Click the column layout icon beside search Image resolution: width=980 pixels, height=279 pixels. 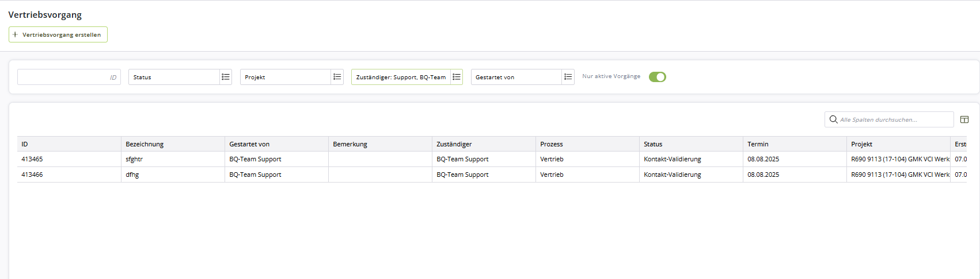964,119
